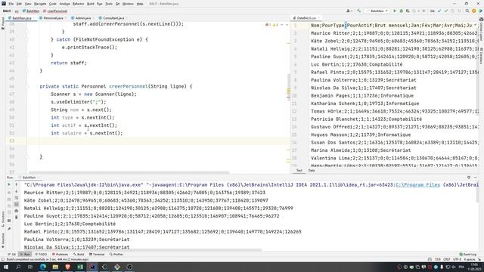Viewport: 484px width, 272px height.
Task: Clear all Run console output with trash icon
Action: pyautogui.click(x=17, y=217)
